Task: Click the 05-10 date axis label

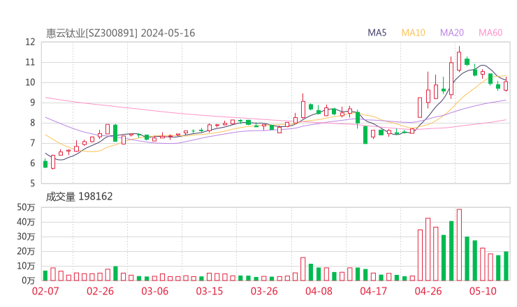Action: click(483, 291)
